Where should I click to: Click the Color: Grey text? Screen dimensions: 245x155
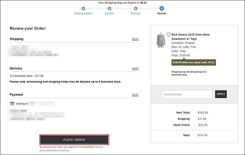pyautogui.click(x=179, y=51)
